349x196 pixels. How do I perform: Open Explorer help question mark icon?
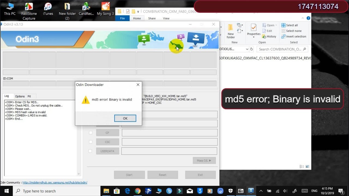click(x=308, y=19)
